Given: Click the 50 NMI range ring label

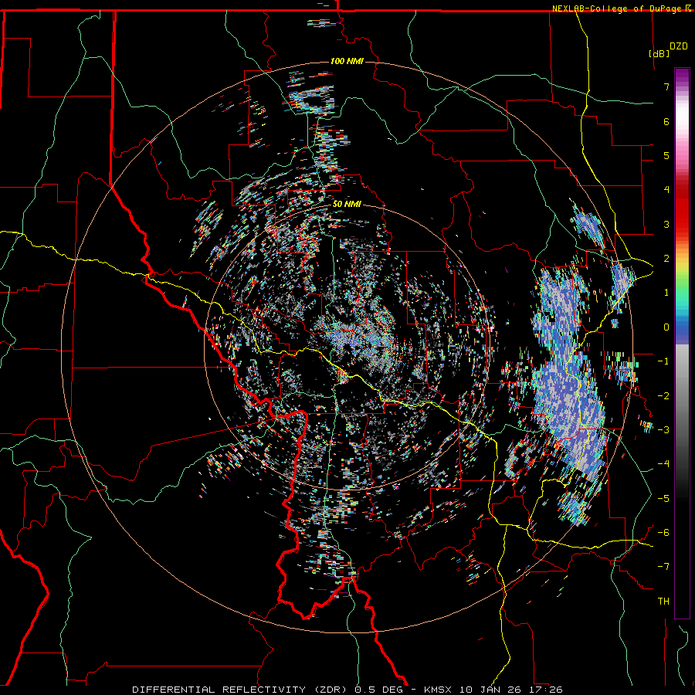Looking at the screenshot, I should point(347,204).
